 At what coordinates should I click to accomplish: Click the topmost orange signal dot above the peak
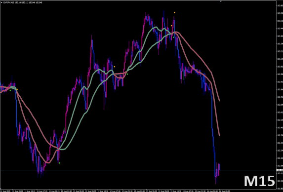174,12
